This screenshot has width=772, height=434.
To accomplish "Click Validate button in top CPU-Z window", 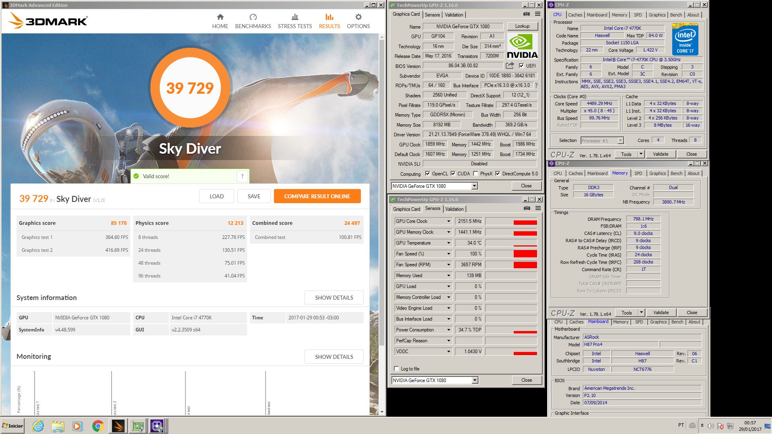I will [660, 154].
